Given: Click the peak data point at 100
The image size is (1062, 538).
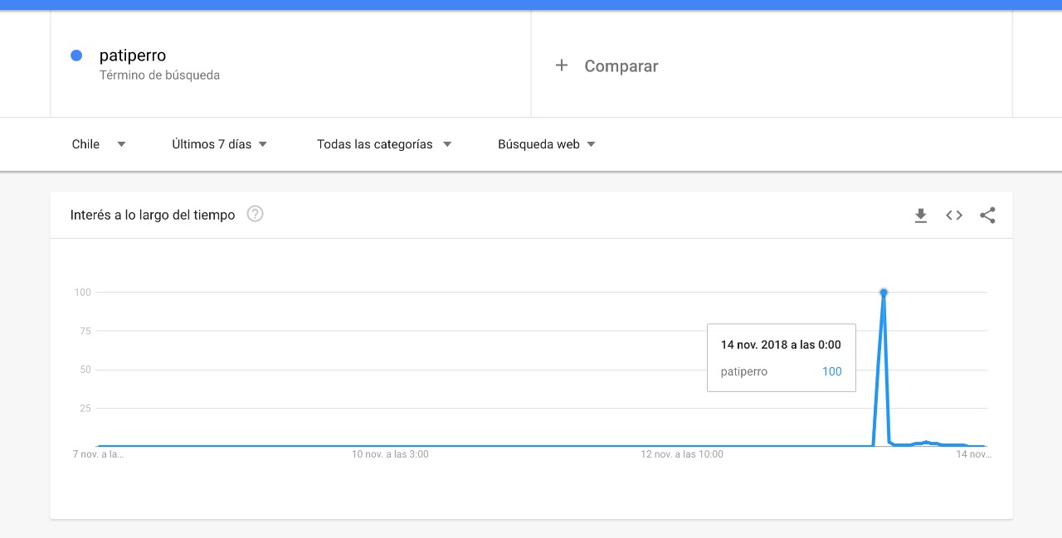Looking at the screenshot, I should pyautogui.click(x=884, y=293).
